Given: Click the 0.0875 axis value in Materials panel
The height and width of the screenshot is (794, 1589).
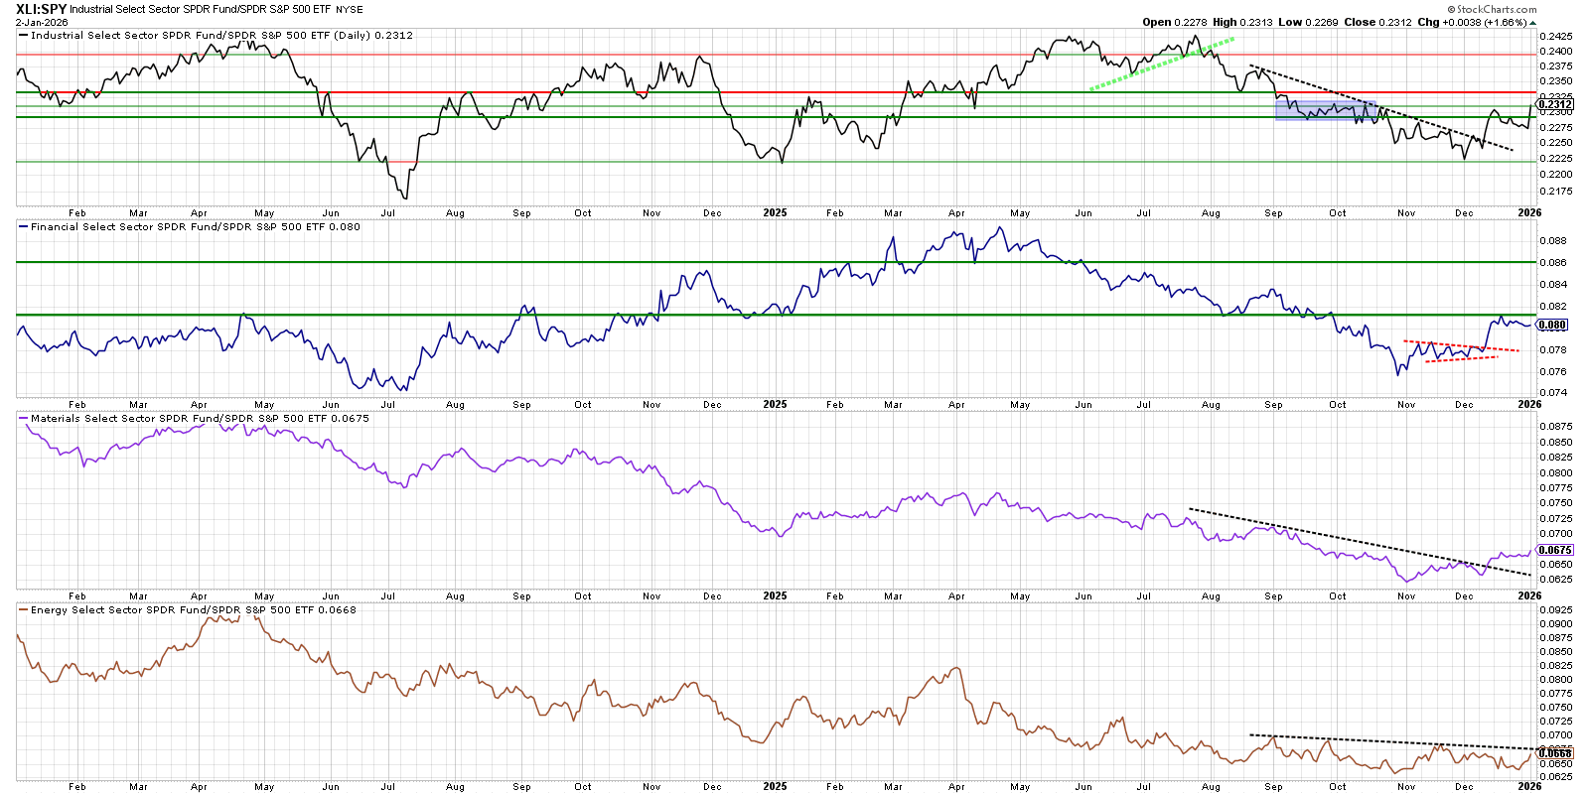Looking at the screenshot, I should [x=1556, y=427].
